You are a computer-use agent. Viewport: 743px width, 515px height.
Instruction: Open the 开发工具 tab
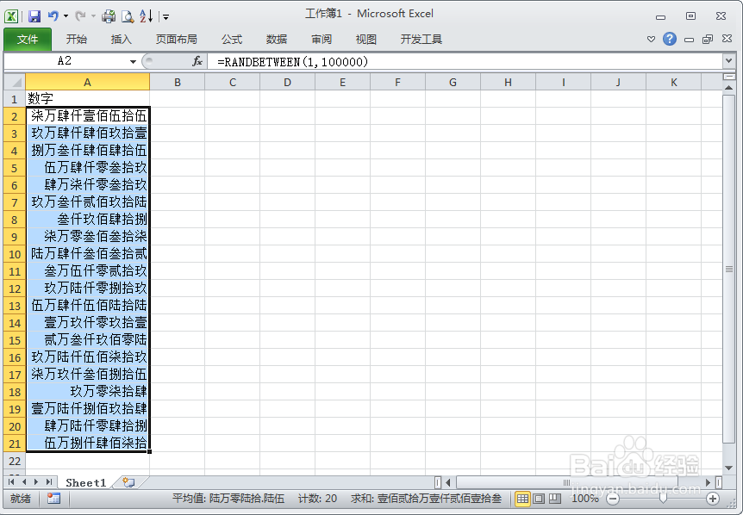click(x=421, y=40)
